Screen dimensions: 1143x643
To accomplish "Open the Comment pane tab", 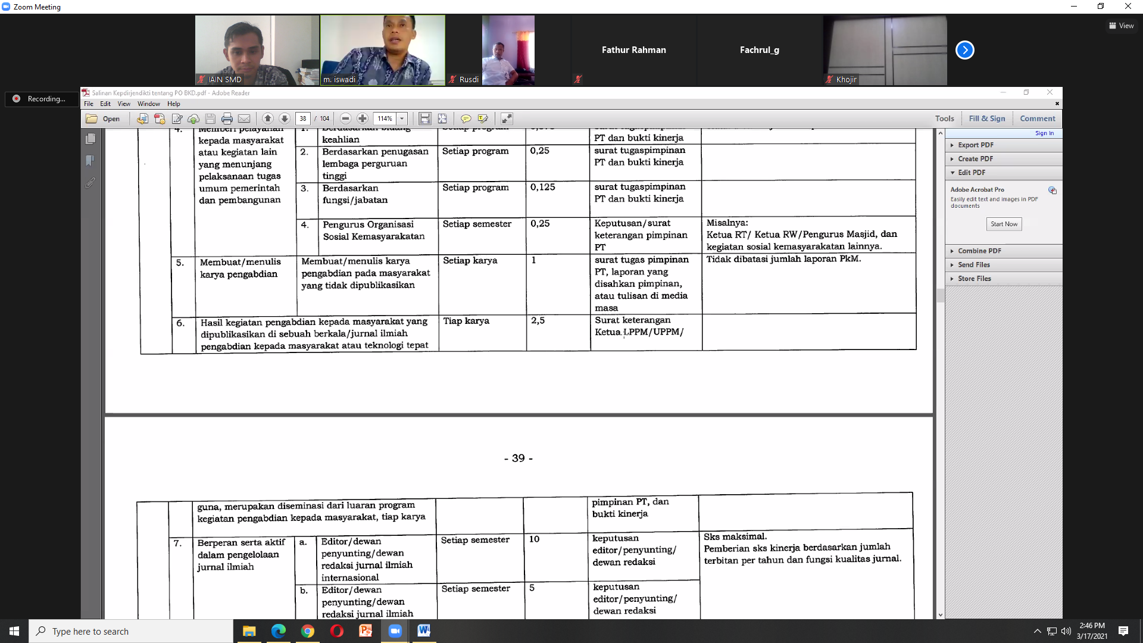I will coord(1038,118).
